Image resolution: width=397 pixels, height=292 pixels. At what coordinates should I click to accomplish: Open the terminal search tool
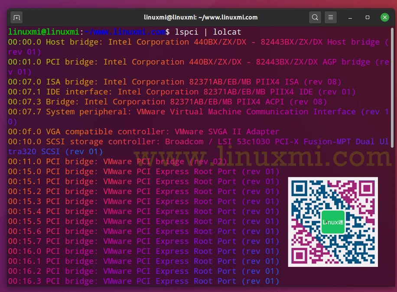click(315, 17)
